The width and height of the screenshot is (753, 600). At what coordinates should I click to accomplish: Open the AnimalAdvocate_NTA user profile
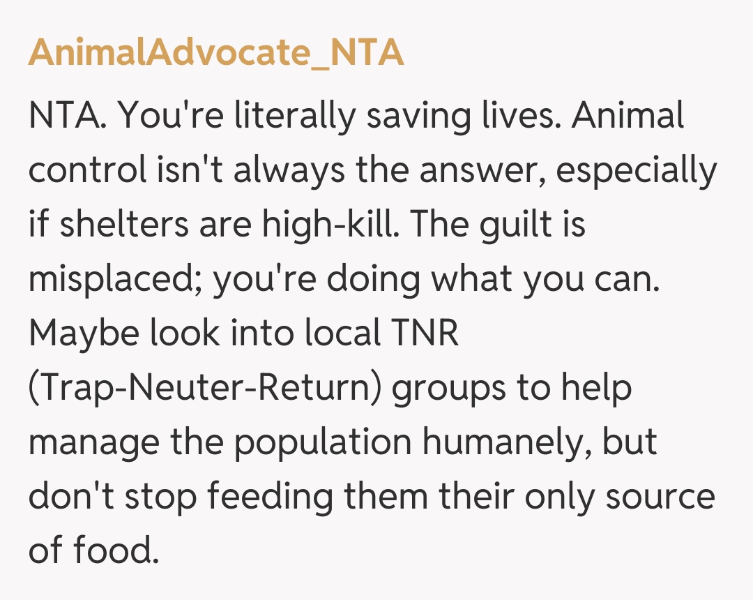[215, 52]
